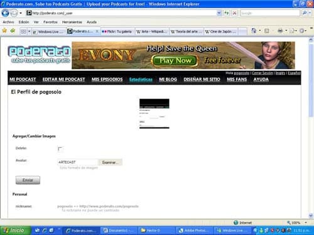This screenshot has height=235, width=314.
Task: Click the empty New Tab button
Action: 242,31
